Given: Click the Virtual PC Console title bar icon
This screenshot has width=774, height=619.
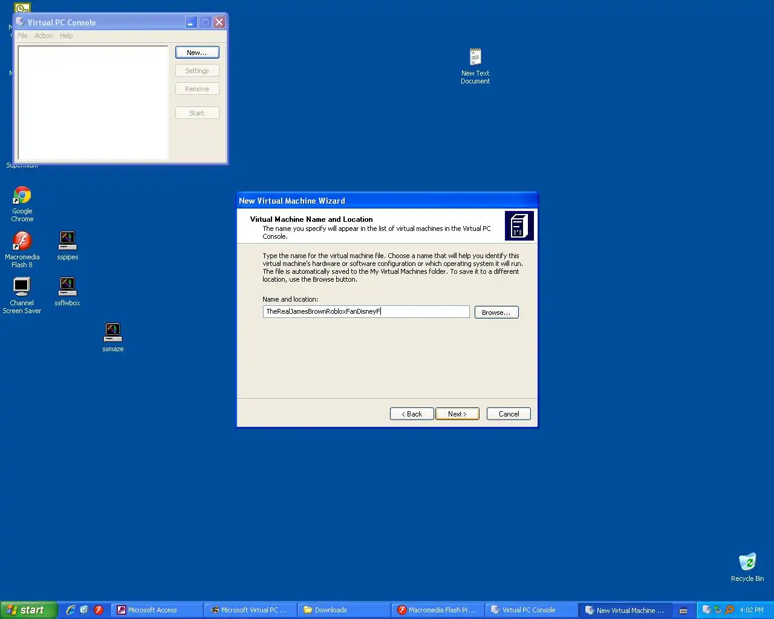Looking at the screenshot, I should point(20,22).
